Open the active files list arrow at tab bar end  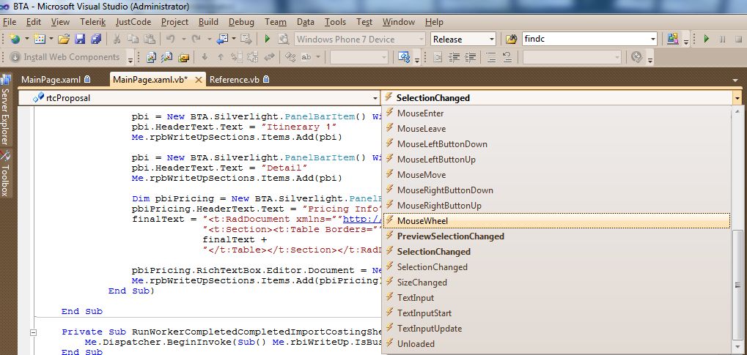[737, 80]
